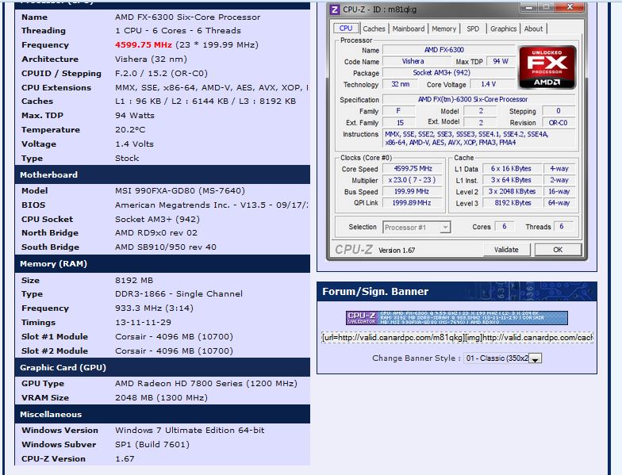The width and height of the screenshot is (622, 475).
Task: Click the MSI 990FXA-GD80 (MS-7640) model text
Action: (179, 190)
